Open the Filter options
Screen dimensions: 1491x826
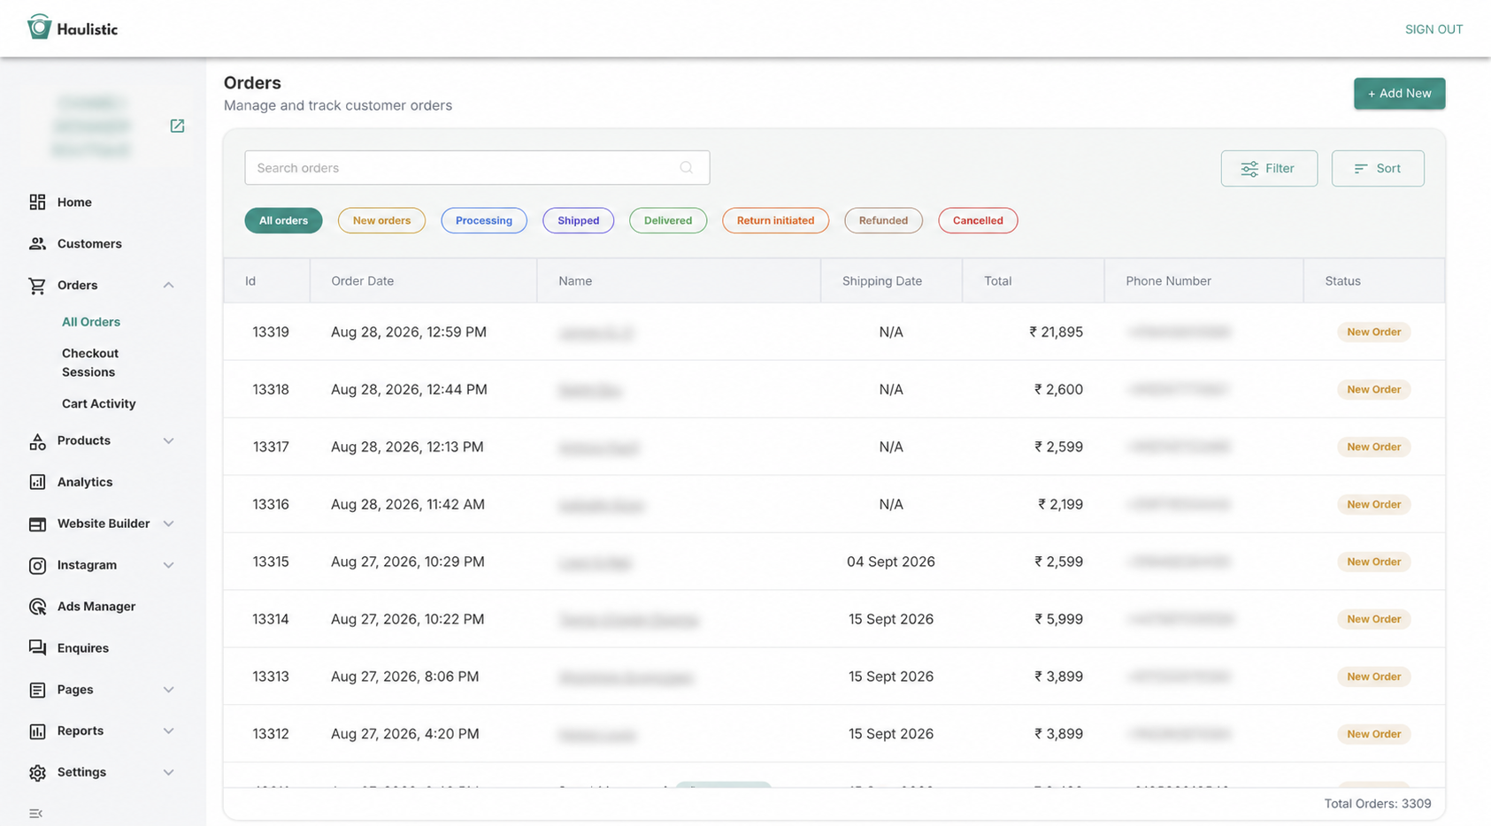1269,168
